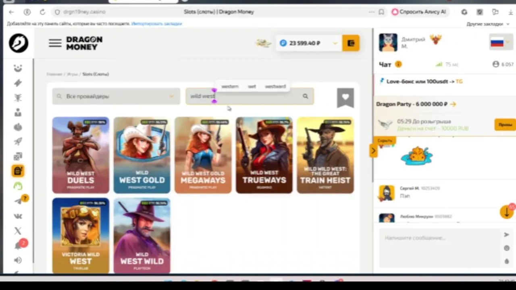Choose the westward search suggestion
This screenshot has height=290, width=516.
(275, 87)
